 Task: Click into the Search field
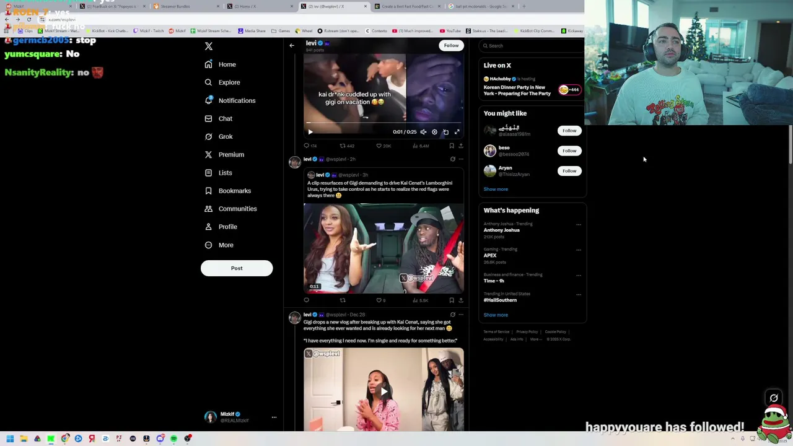[533, 45]
